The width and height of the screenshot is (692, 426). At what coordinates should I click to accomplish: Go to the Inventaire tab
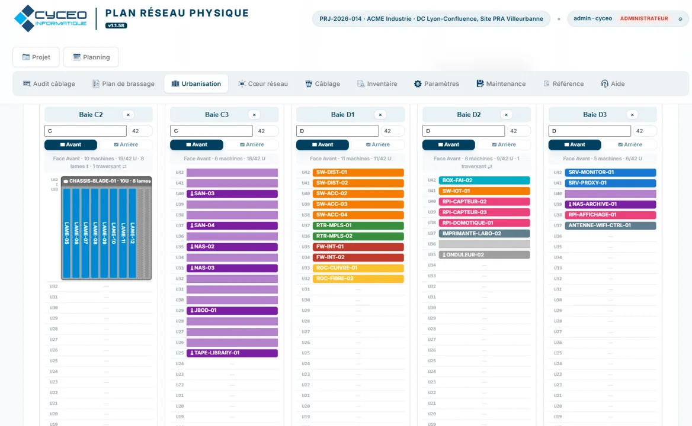point(377,83)
